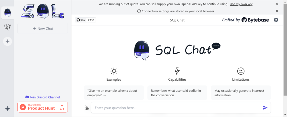Click the Limitations neutral face icon
The width and height of the screenshot is (287, 117).
click(241, 71)
